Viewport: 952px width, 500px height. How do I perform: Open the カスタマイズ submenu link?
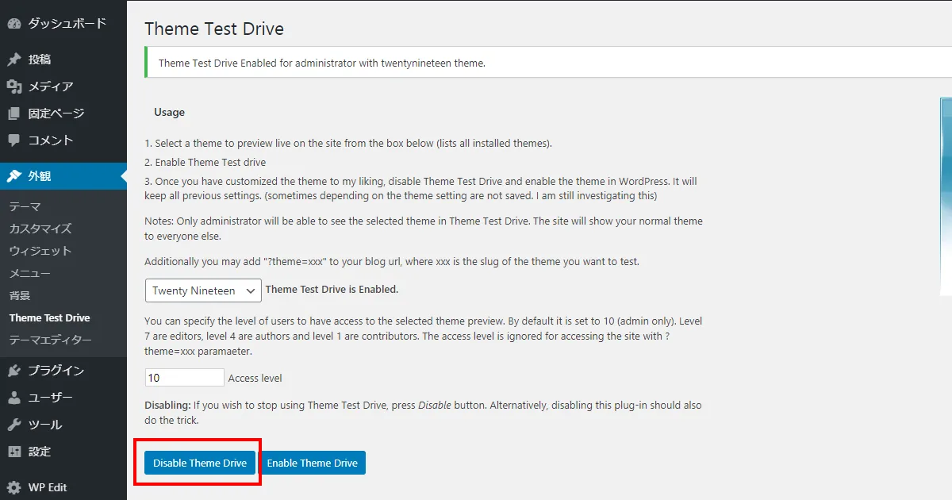pyautogui.click(x=40, y=229)
